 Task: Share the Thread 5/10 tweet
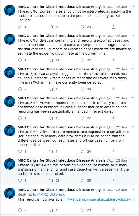coord(113,27)
